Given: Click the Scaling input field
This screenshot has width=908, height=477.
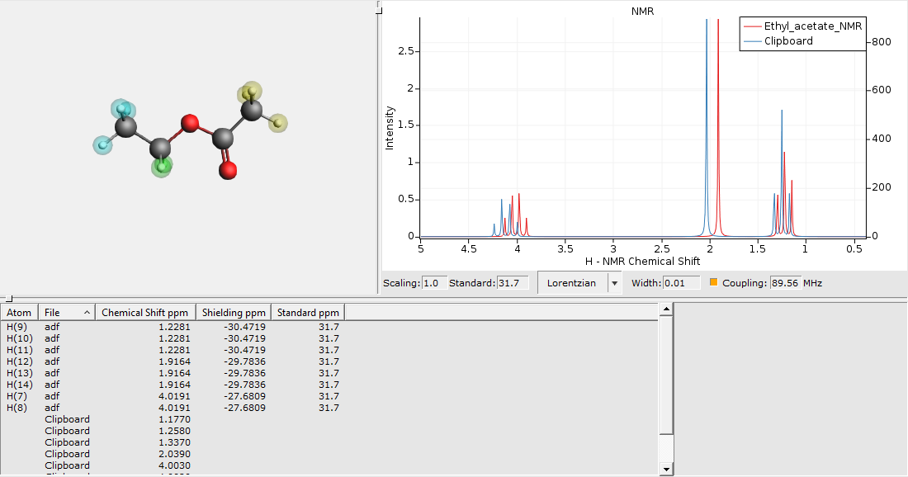Looking at the screenshot, I should click(434, 283).
